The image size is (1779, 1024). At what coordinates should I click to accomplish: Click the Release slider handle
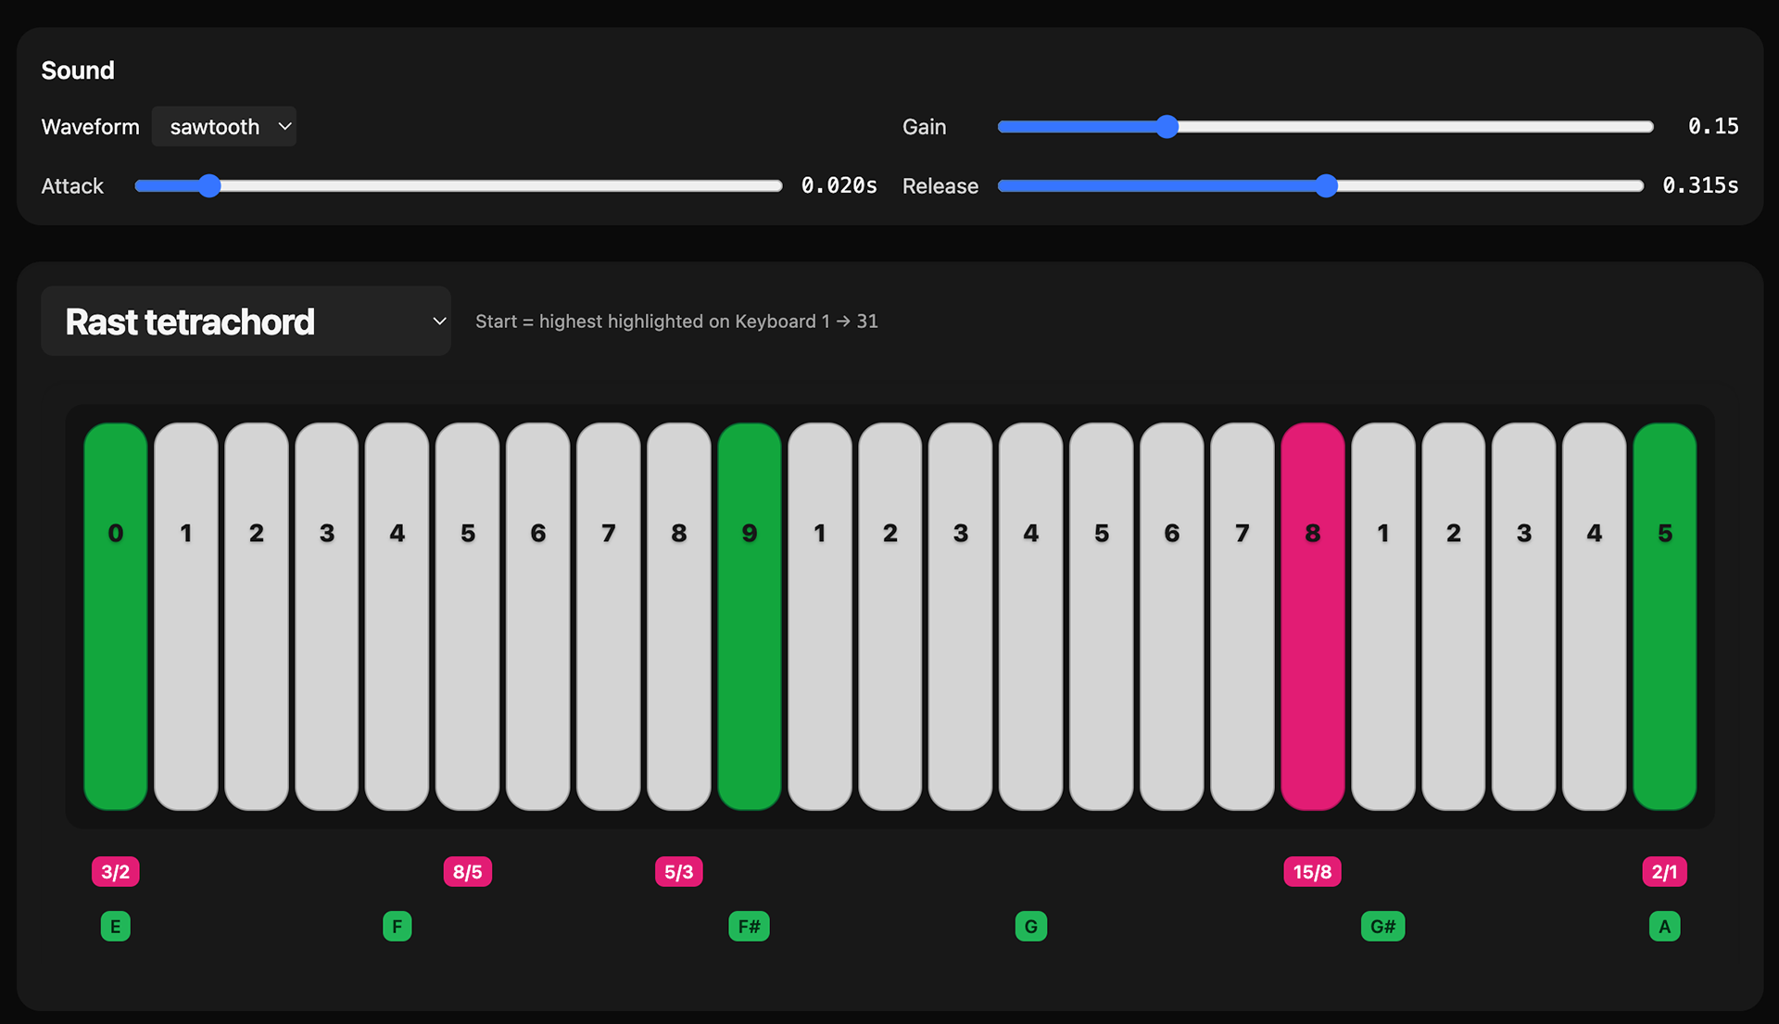click(1326, 186)
